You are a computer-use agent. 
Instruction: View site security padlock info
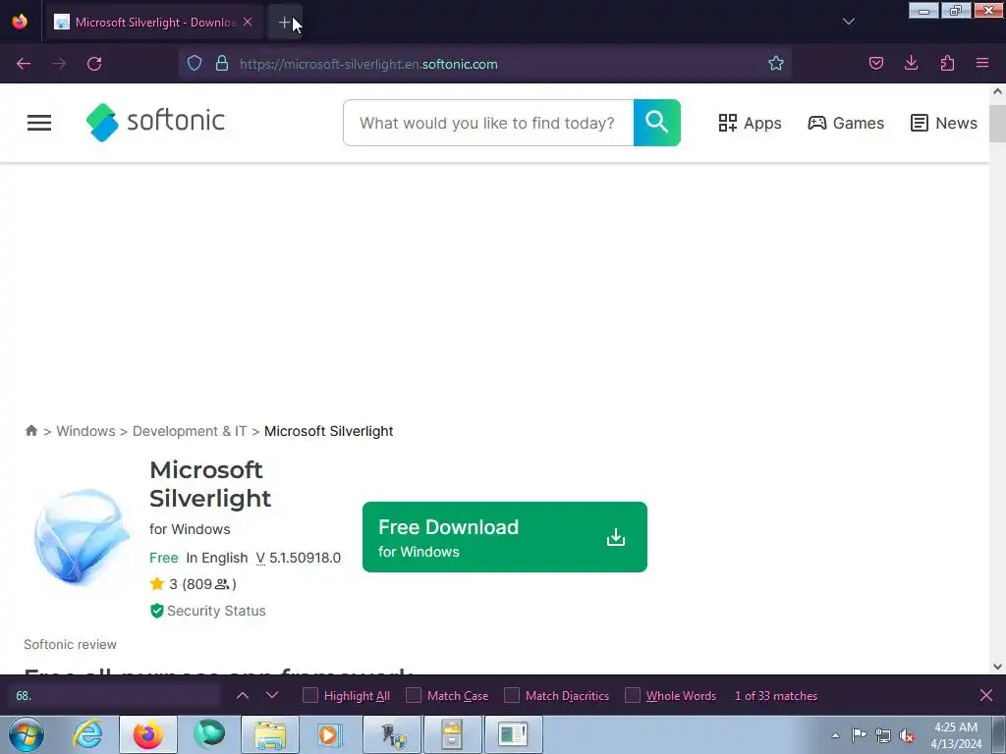click(222, 64)
